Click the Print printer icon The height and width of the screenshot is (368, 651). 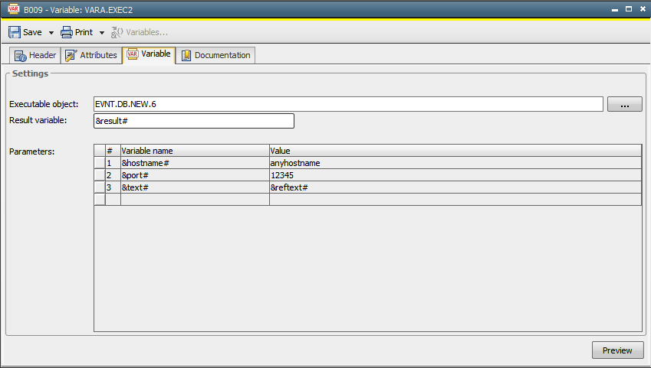67,32
